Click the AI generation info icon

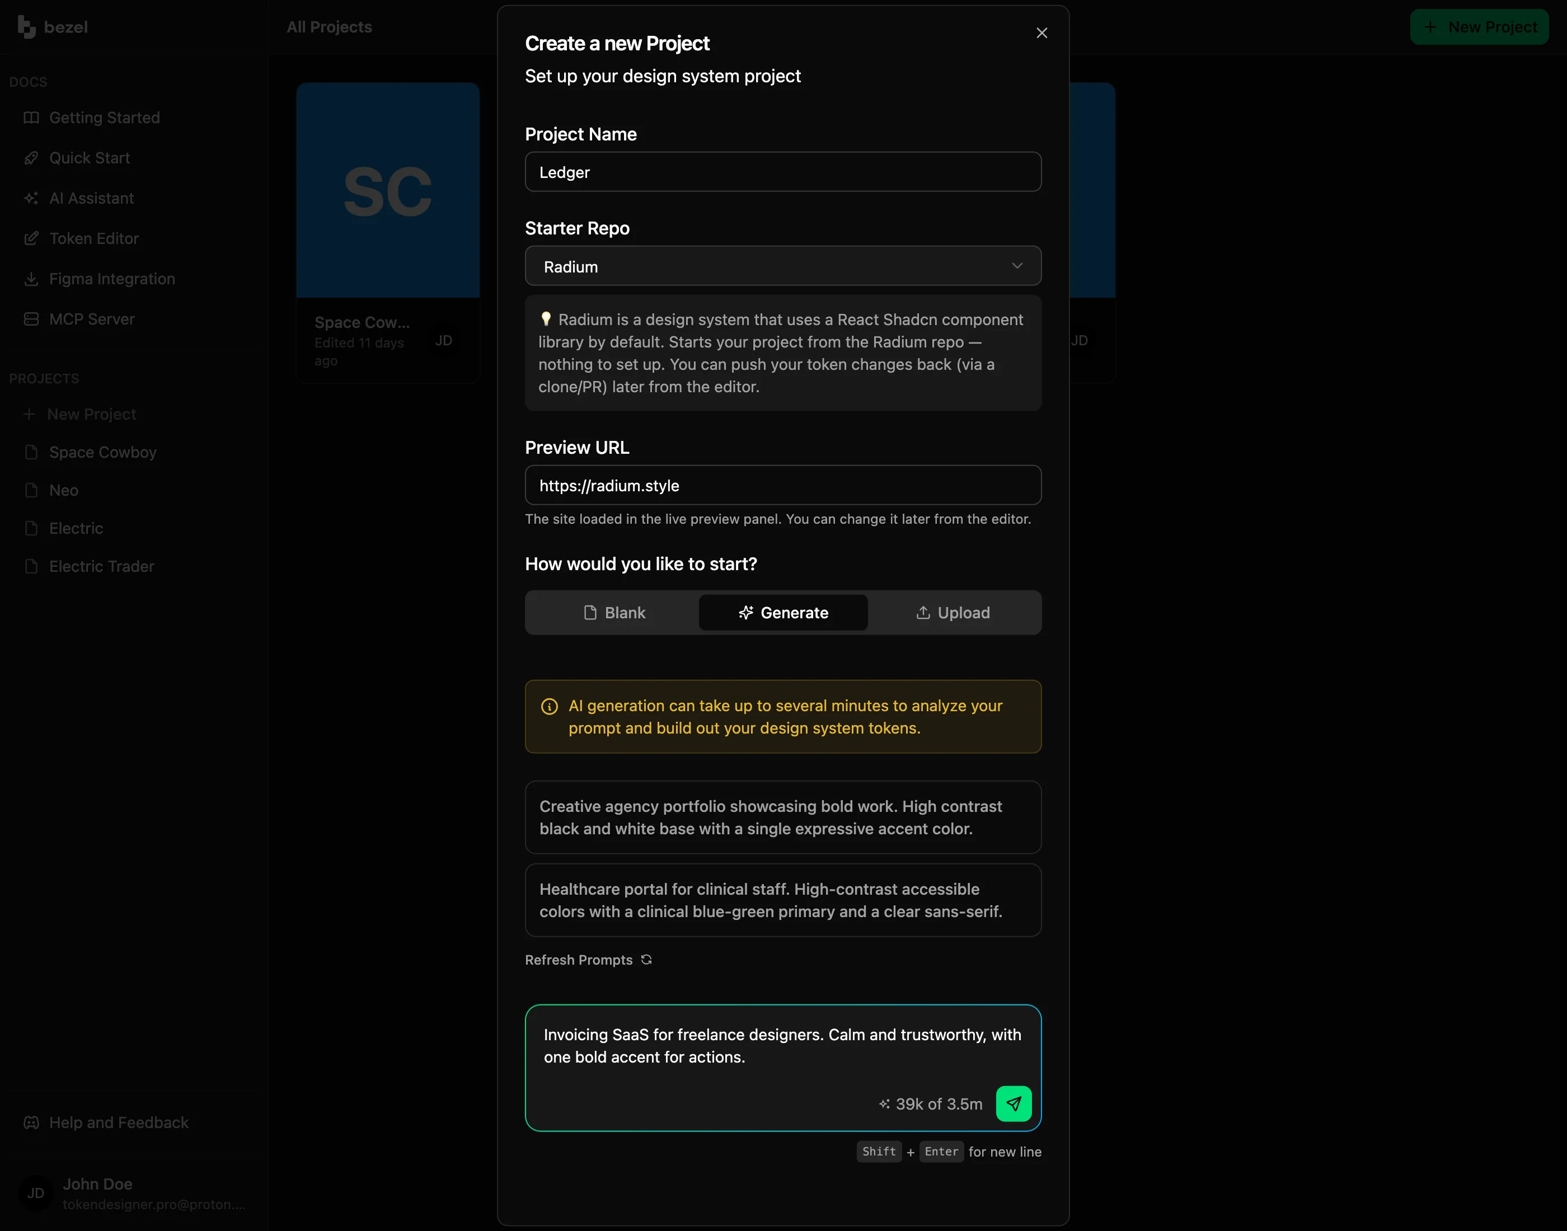click(549, 706)
